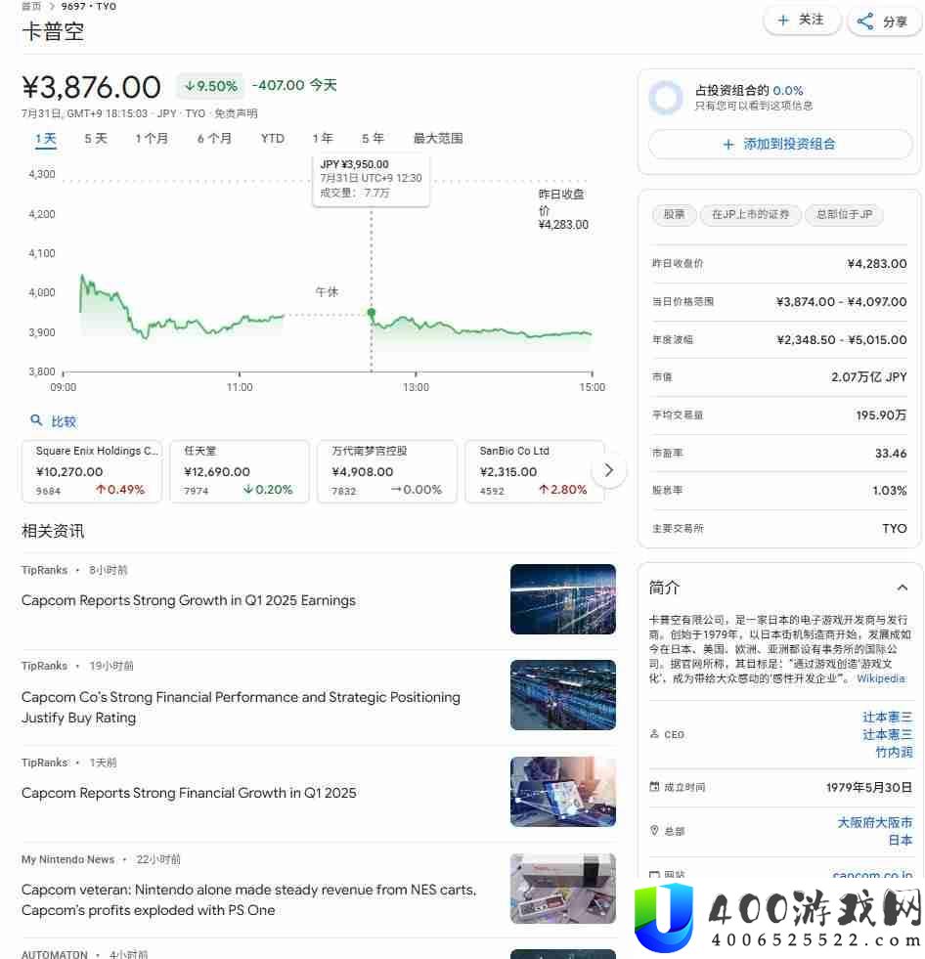
Task: Open 'Justify Buy Rating' TipRanks article
Action: tap(241, 708)
